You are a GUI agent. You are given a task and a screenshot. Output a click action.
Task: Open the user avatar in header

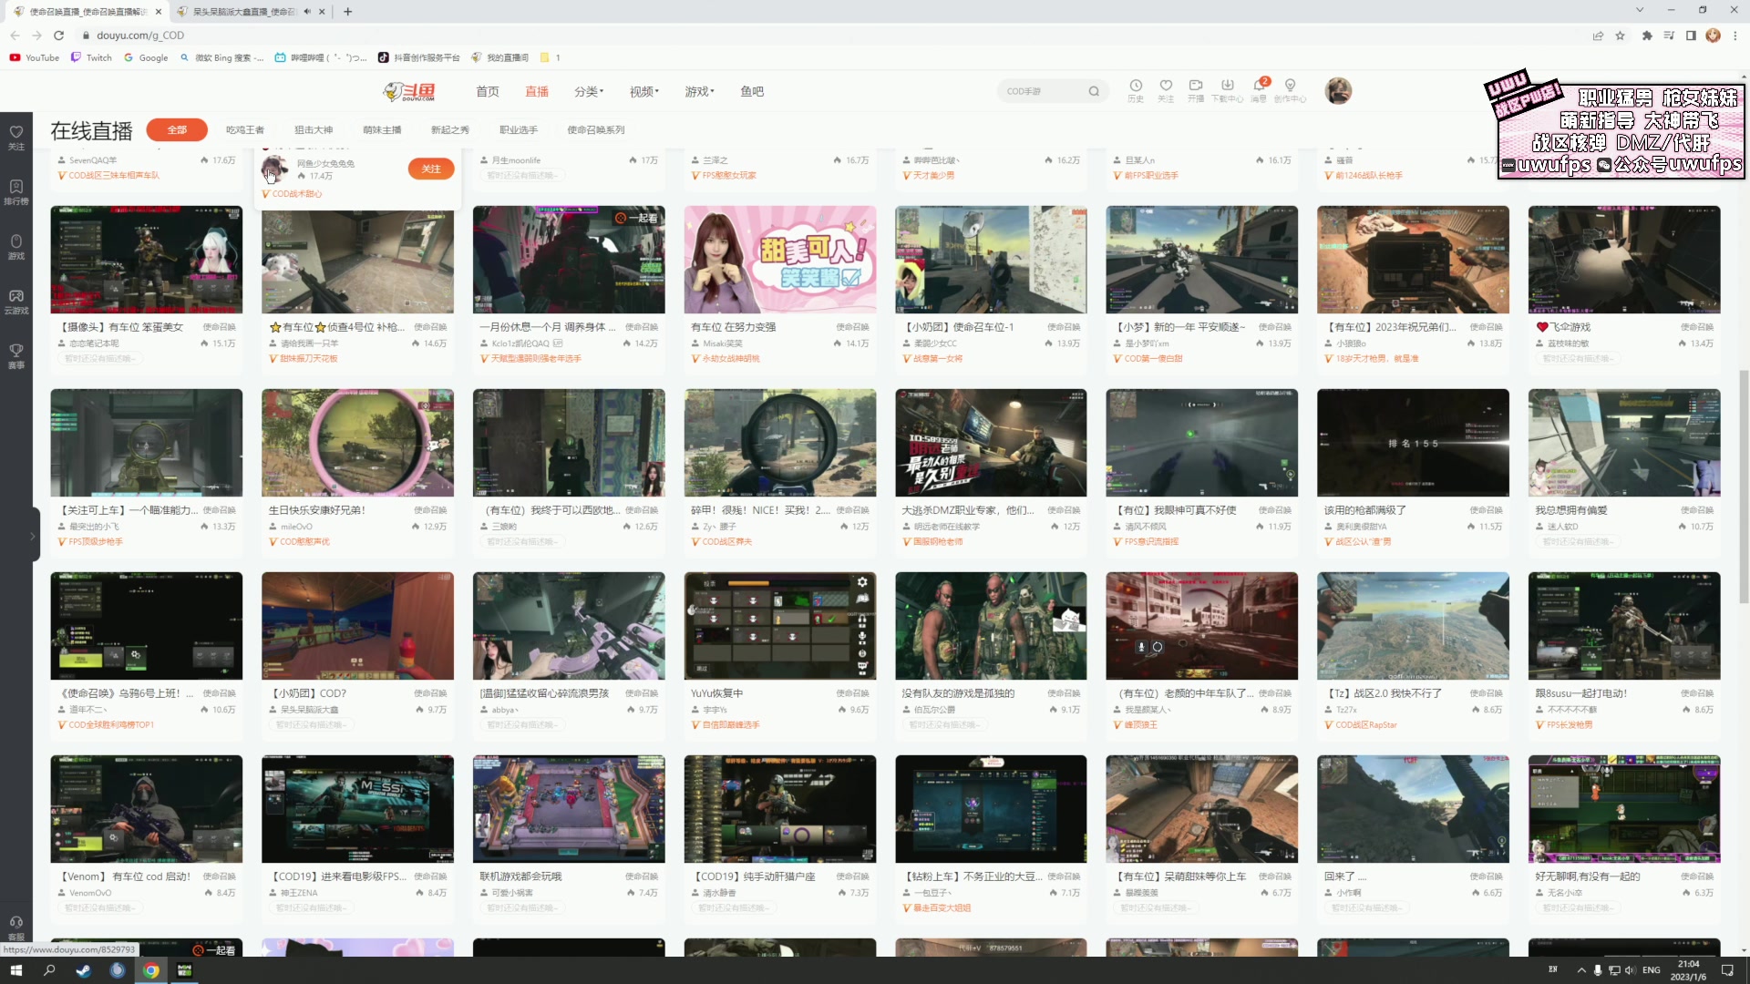(1338, 90)
